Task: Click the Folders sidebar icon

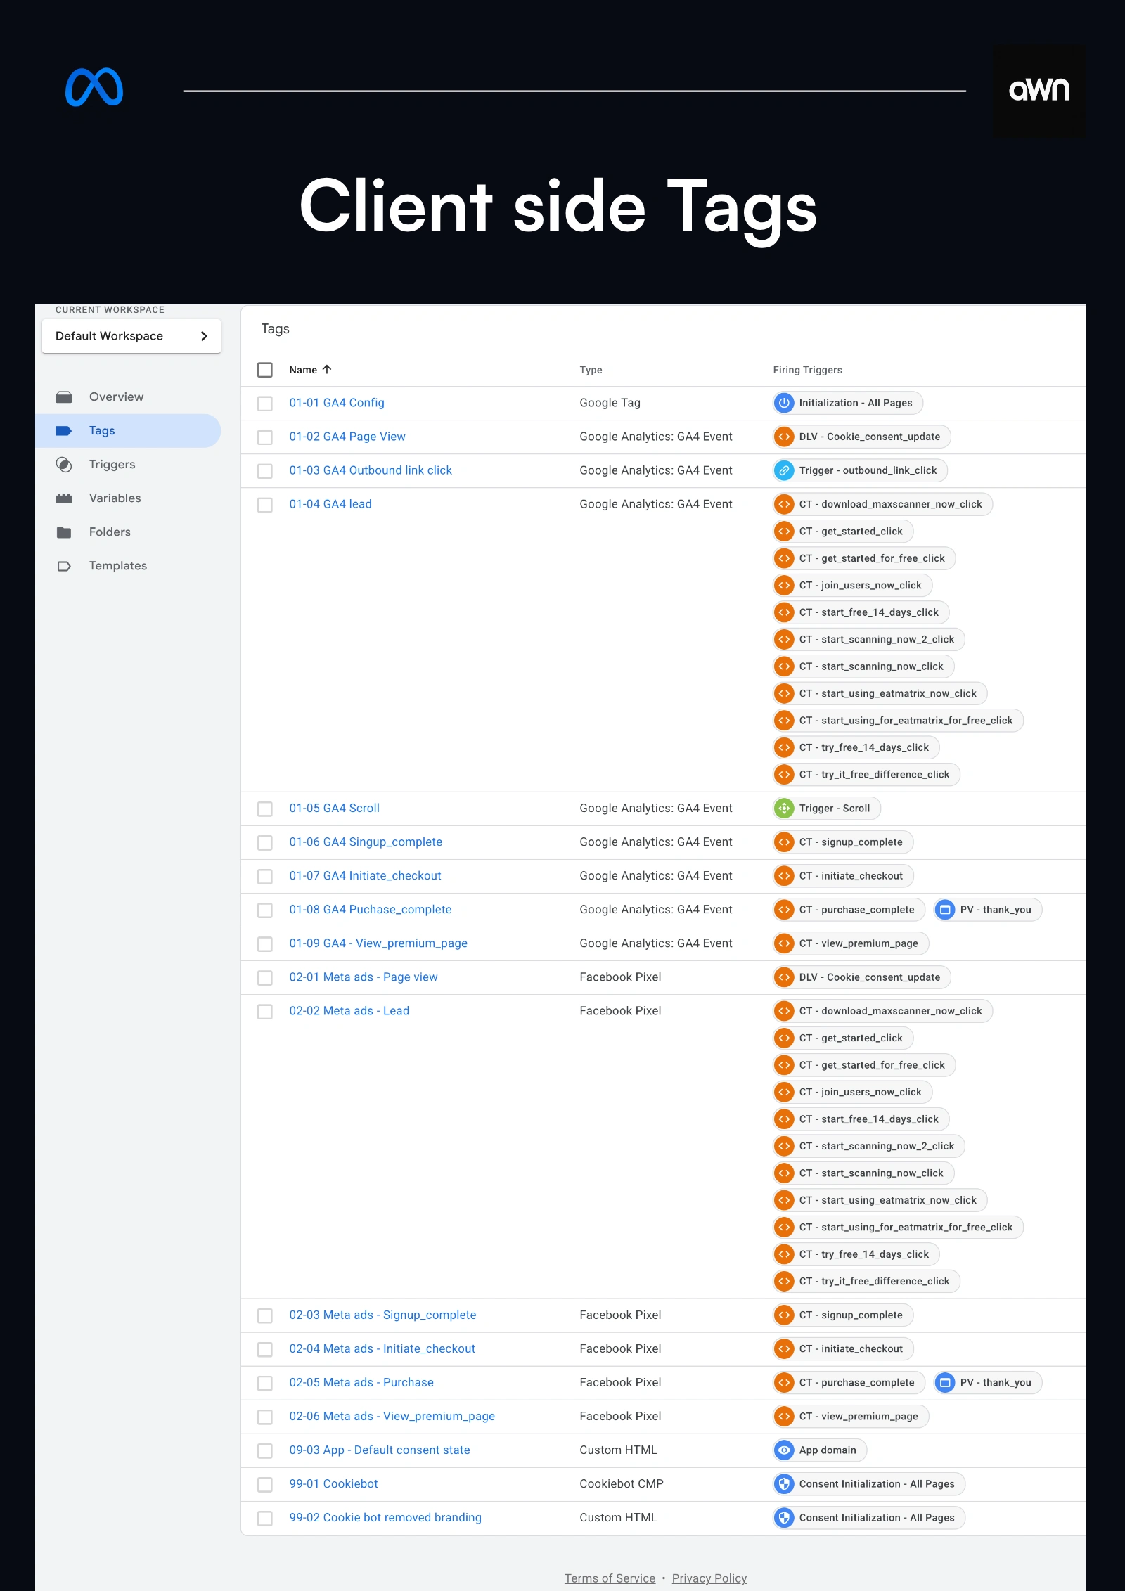Action: click(64, 532)
